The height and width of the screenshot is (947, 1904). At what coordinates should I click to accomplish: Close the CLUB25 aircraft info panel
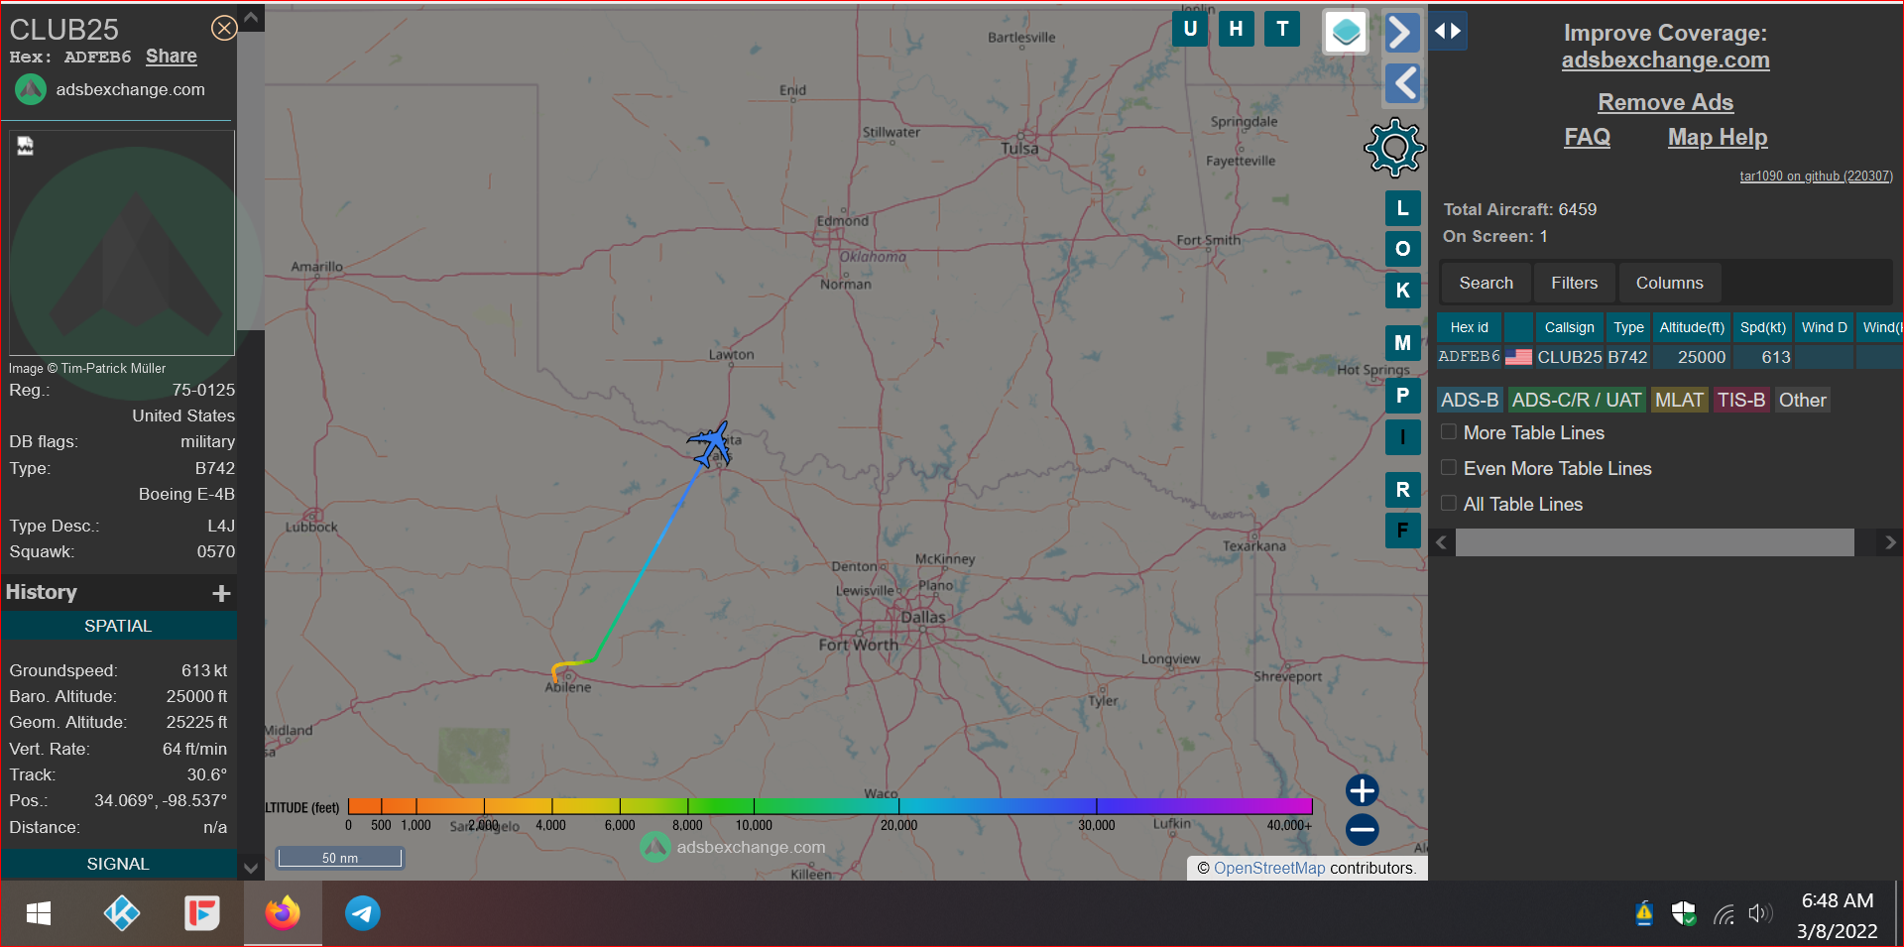pos(224,28)
